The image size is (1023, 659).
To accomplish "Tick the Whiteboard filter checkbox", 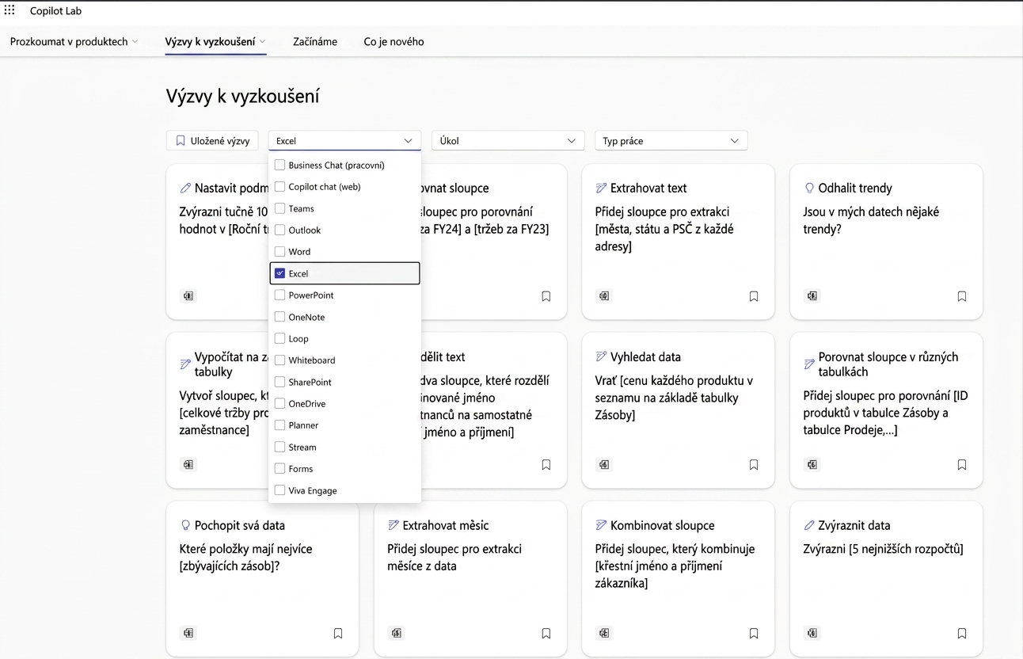I will 280,360.
